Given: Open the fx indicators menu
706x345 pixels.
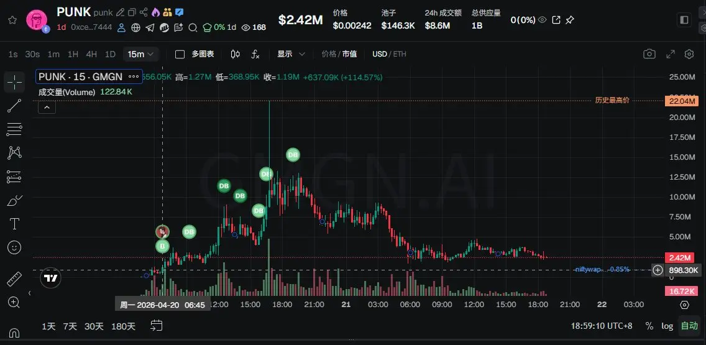Looking at the screenshot, I should click(255, 55).
